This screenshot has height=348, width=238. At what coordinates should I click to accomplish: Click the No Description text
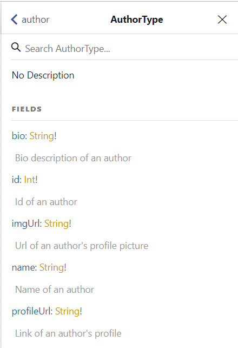coord(43,75)
